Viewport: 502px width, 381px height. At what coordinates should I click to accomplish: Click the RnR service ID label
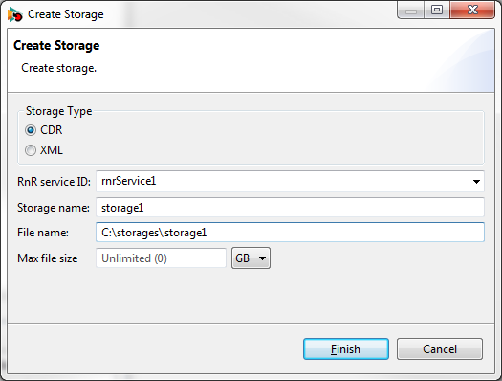[x=55, y=182]
